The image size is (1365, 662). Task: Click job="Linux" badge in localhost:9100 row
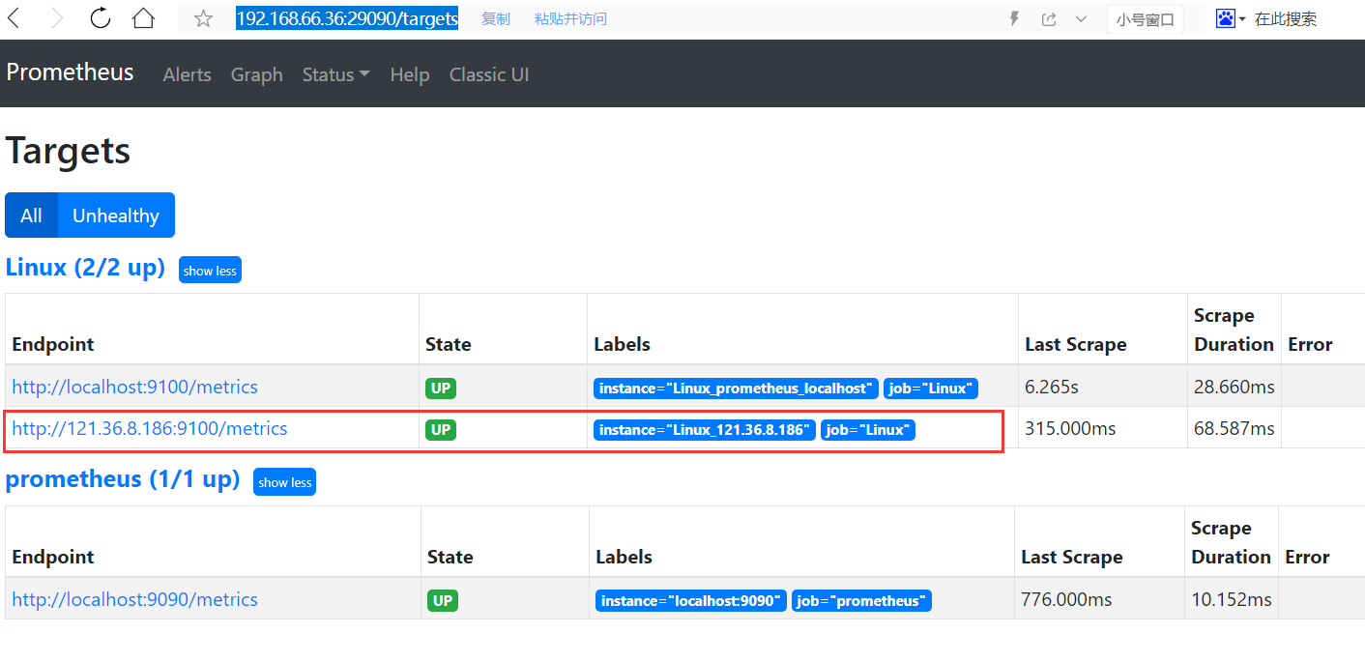pyautogui.click(x=931, y=389)
